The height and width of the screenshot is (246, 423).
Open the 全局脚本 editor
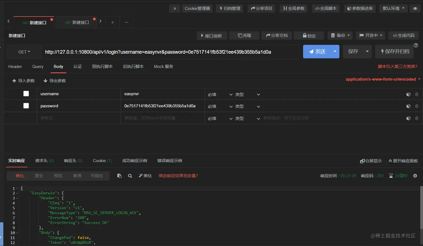pyautogui.click(x=326, y=8)
